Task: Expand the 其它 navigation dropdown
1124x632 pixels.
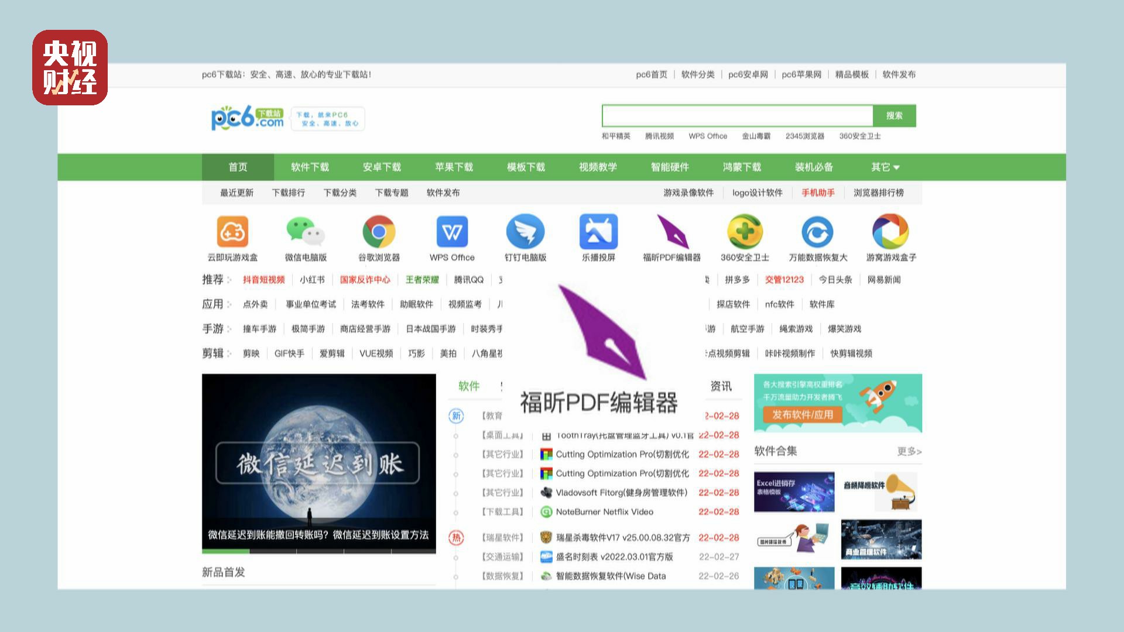Action: 884,167
